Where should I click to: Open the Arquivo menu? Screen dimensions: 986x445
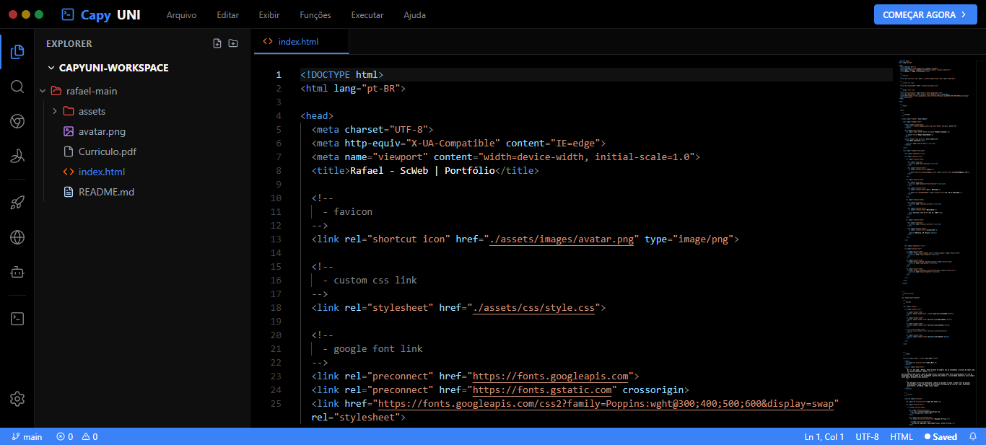[181, 15]
